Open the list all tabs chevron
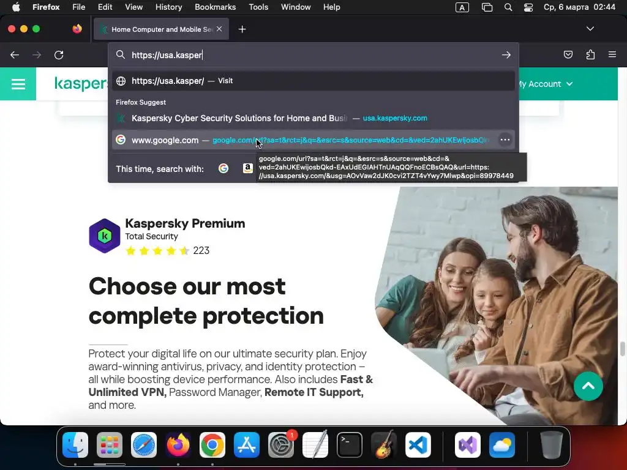The width and height of the screenshot is (627, 470). point(590,29)
